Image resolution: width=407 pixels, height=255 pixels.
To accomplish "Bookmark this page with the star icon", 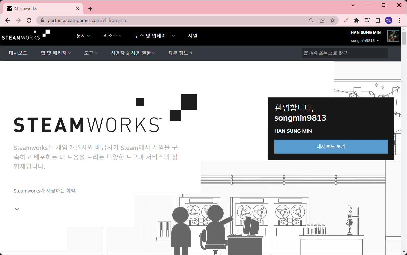I will coord(333,20).
